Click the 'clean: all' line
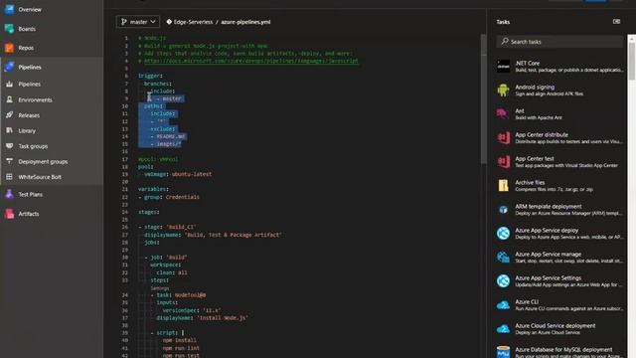The image size is (636, 358). coord(172,272)
